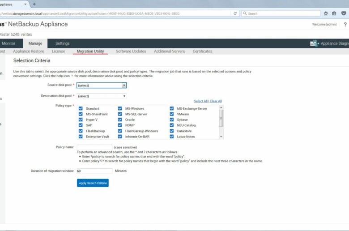Uncheck the MS-Exchange-Server checkbox

[x=172, y=108]
